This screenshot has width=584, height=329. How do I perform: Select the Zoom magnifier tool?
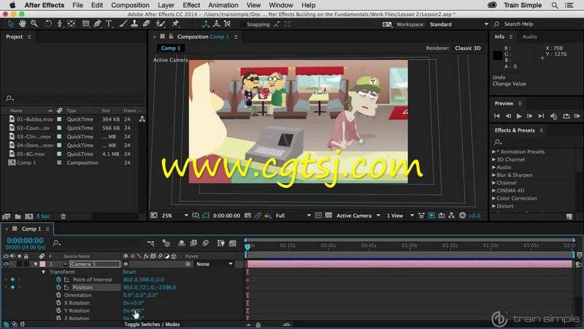[34, 24]
